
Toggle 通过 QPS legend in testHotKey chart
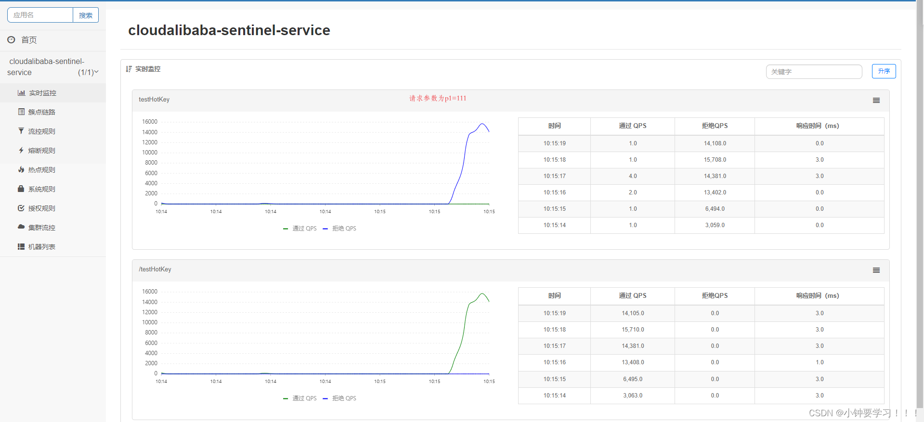tap(300, 229)
